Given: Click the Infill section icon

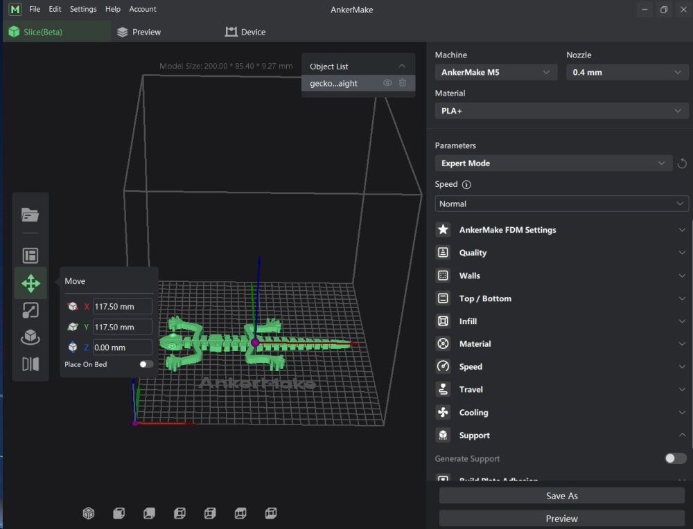Looking at the screenshot, I should (443, 321).
